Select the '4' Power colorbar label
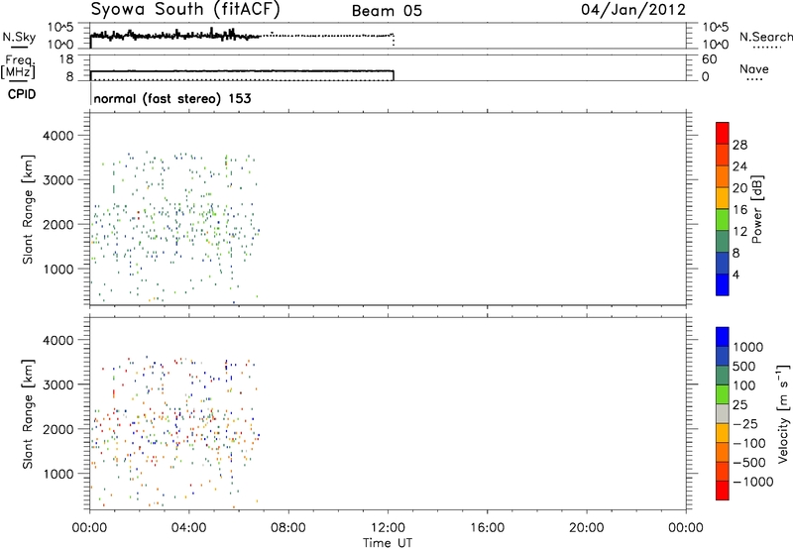The width and height of the screenshot is (793, 549). point(736,274)
